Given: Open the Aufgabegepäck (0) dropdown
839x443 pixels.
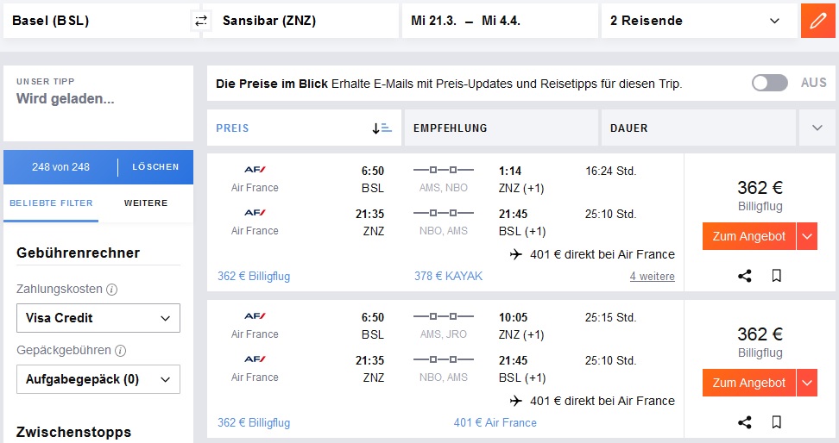Looking at the screenshot, I should [98, 379].
